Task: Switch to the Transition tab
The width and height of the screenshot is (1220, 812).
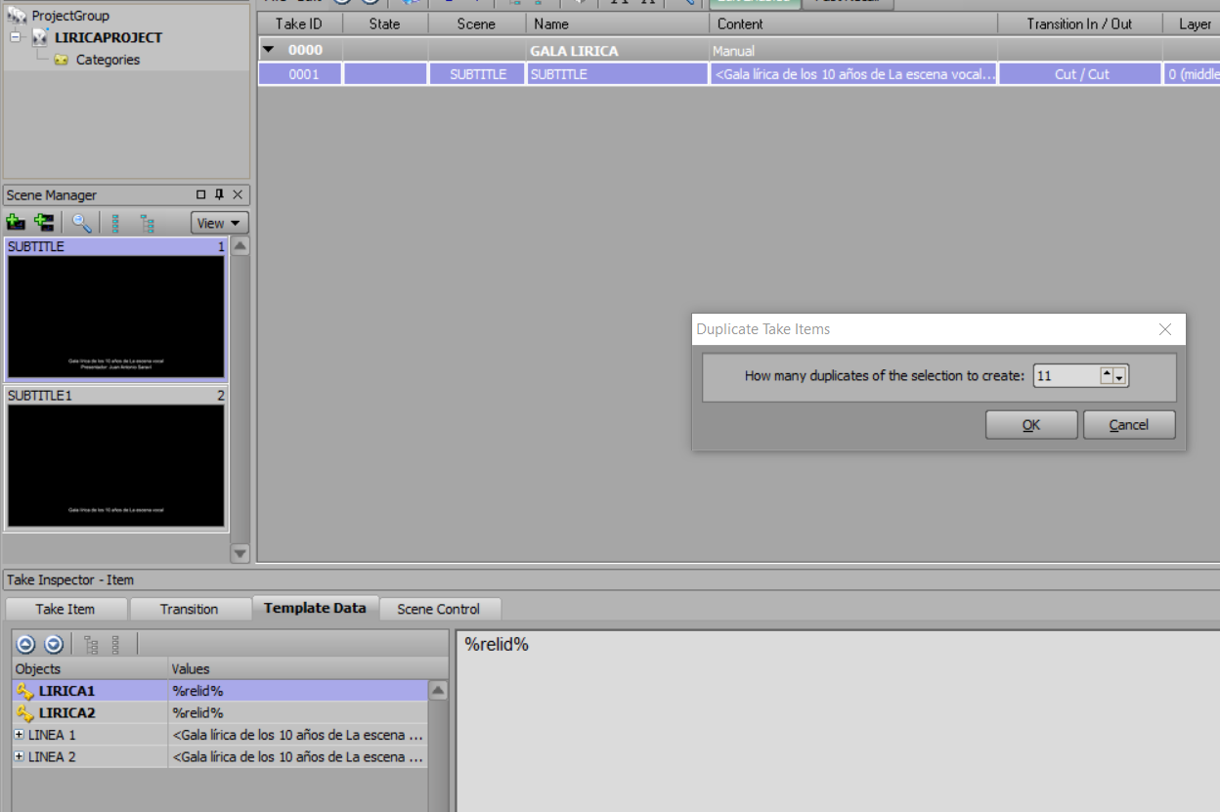Action: (x=189, y=609)
